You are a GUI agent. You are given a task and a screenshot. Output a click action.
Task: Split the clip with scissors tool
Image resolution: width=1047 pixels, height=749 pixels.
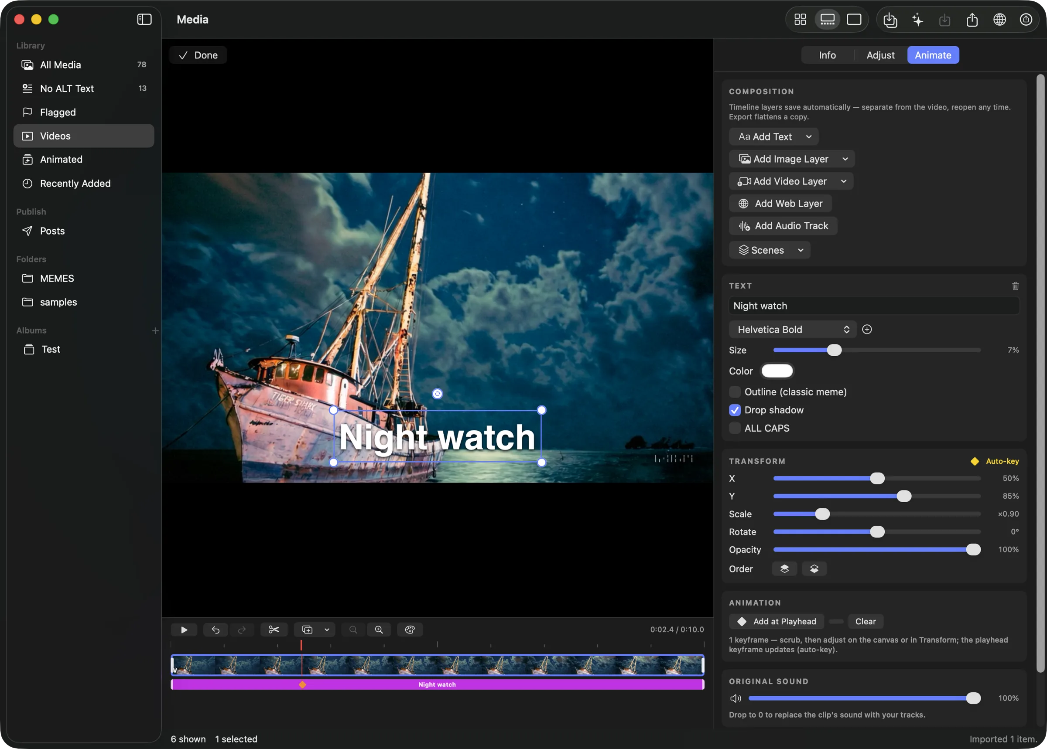[x=274, y=630]
